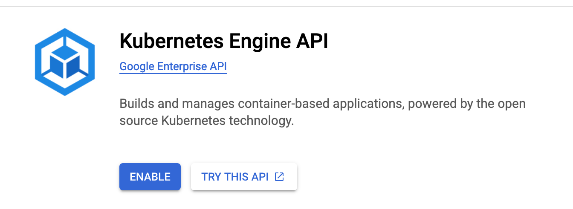Click the open-in-new-tab icon beside TRY THIS API
This screenshot has height=209, width=573.
(279, 177)
